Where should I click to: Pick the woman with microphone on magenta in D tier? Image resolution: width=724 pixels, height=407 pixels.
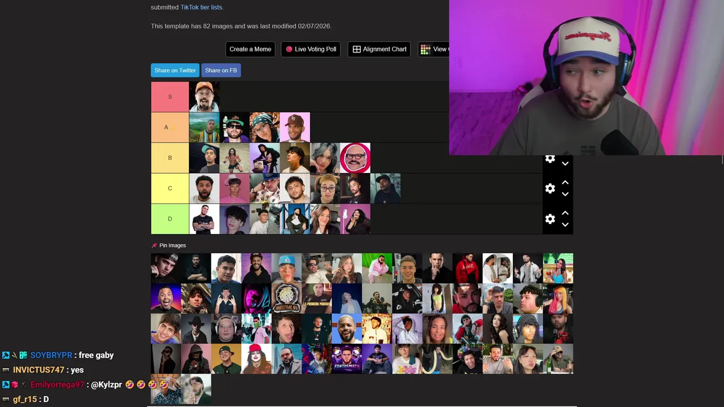pyautogui.click(x=355, y=219)
